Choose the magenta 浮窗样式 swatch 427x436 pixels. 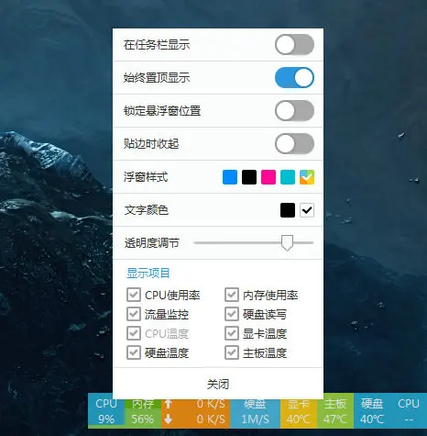tap(268, 177)
